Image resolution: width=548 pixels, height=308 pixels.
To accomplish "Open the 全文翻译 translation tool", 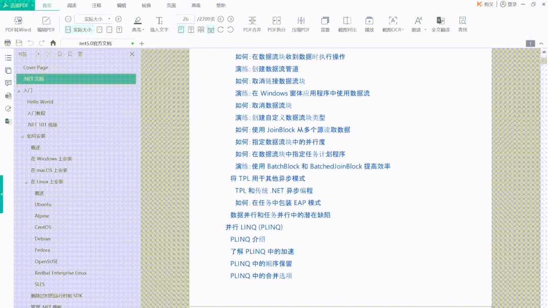I will 440,23.
